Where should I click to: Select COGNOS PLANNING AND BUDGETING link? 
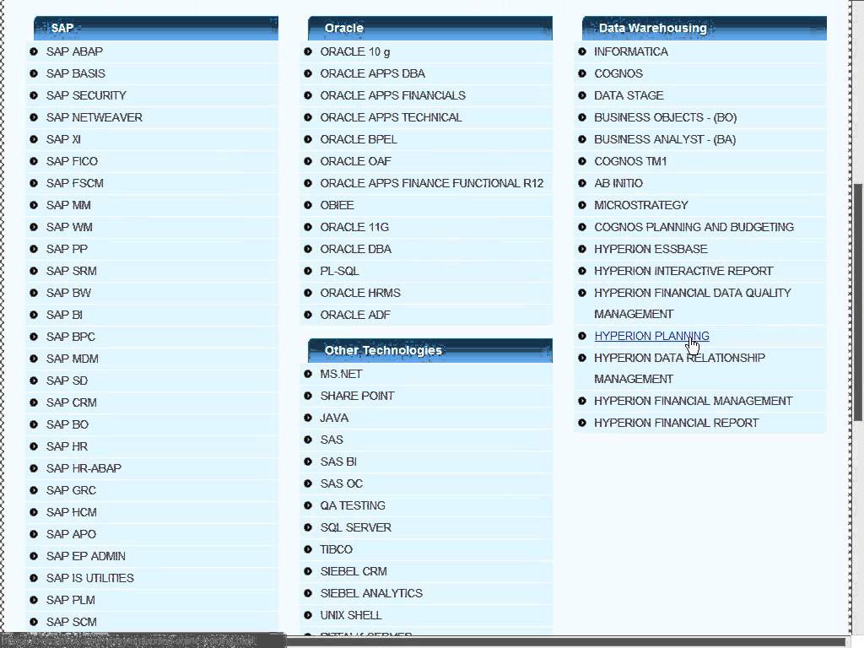pyautogui.click(x=694, y=228)
